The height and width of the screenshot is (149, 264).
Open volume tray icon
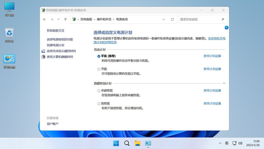point(240,143)
